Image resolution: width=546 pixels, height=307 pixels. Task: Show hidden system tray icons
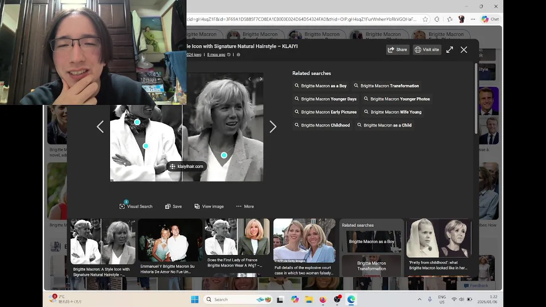pyautogui.click(x=419, y=299)
